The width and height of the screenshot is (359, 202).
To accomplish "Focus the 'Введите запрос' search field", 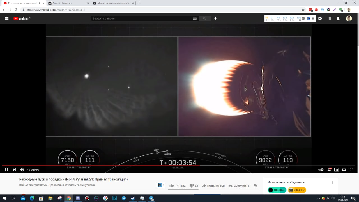I will (x=142, y=19).
